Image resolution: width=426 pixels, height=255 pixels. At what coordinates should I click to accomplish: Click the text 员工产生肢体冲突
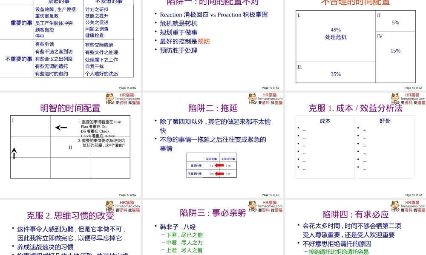coord(54,23)
